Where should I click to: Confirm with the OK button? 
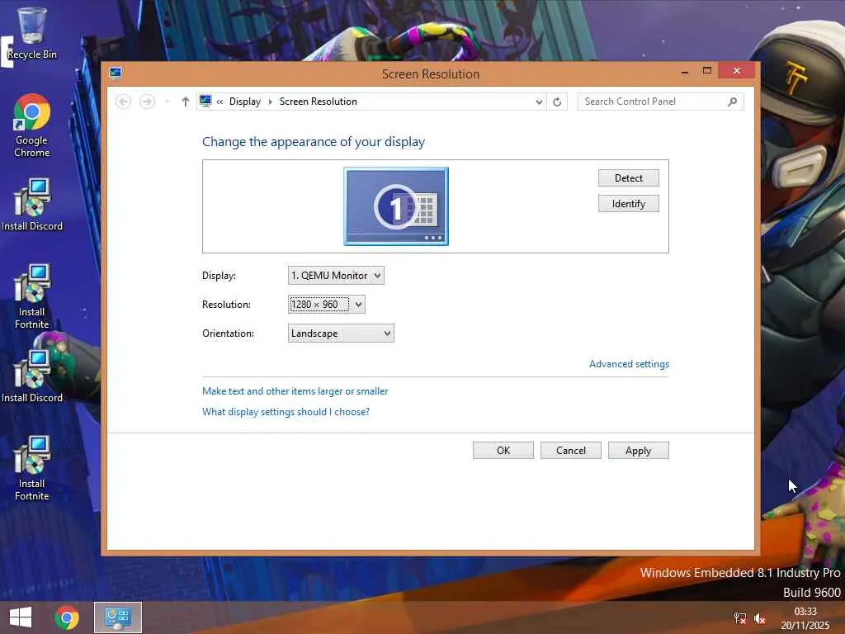[503, 451]
